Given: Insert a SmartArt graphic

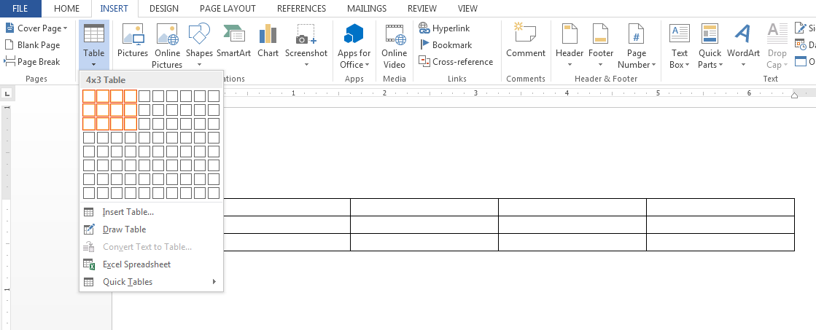Looking at the screenshot, I should (x=233, y=40).
